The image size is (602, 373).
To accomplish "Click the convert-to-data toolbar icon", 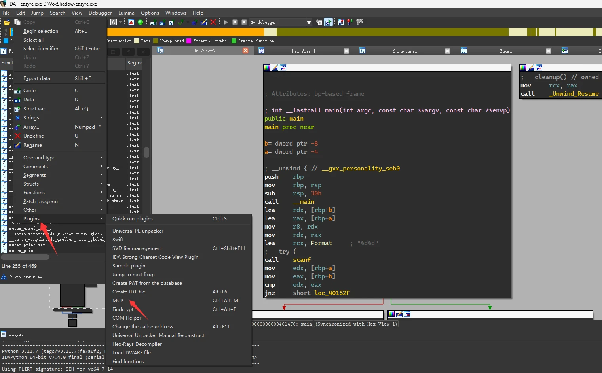I will [x=163, y=23].
